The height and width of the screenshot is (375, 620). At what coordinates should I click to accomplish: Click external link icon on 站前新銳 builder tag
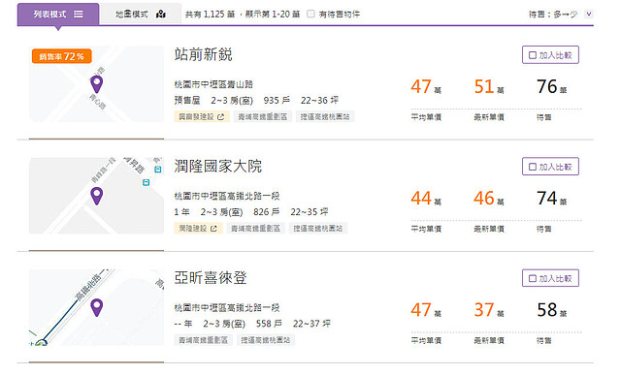[x=220, y=117]
